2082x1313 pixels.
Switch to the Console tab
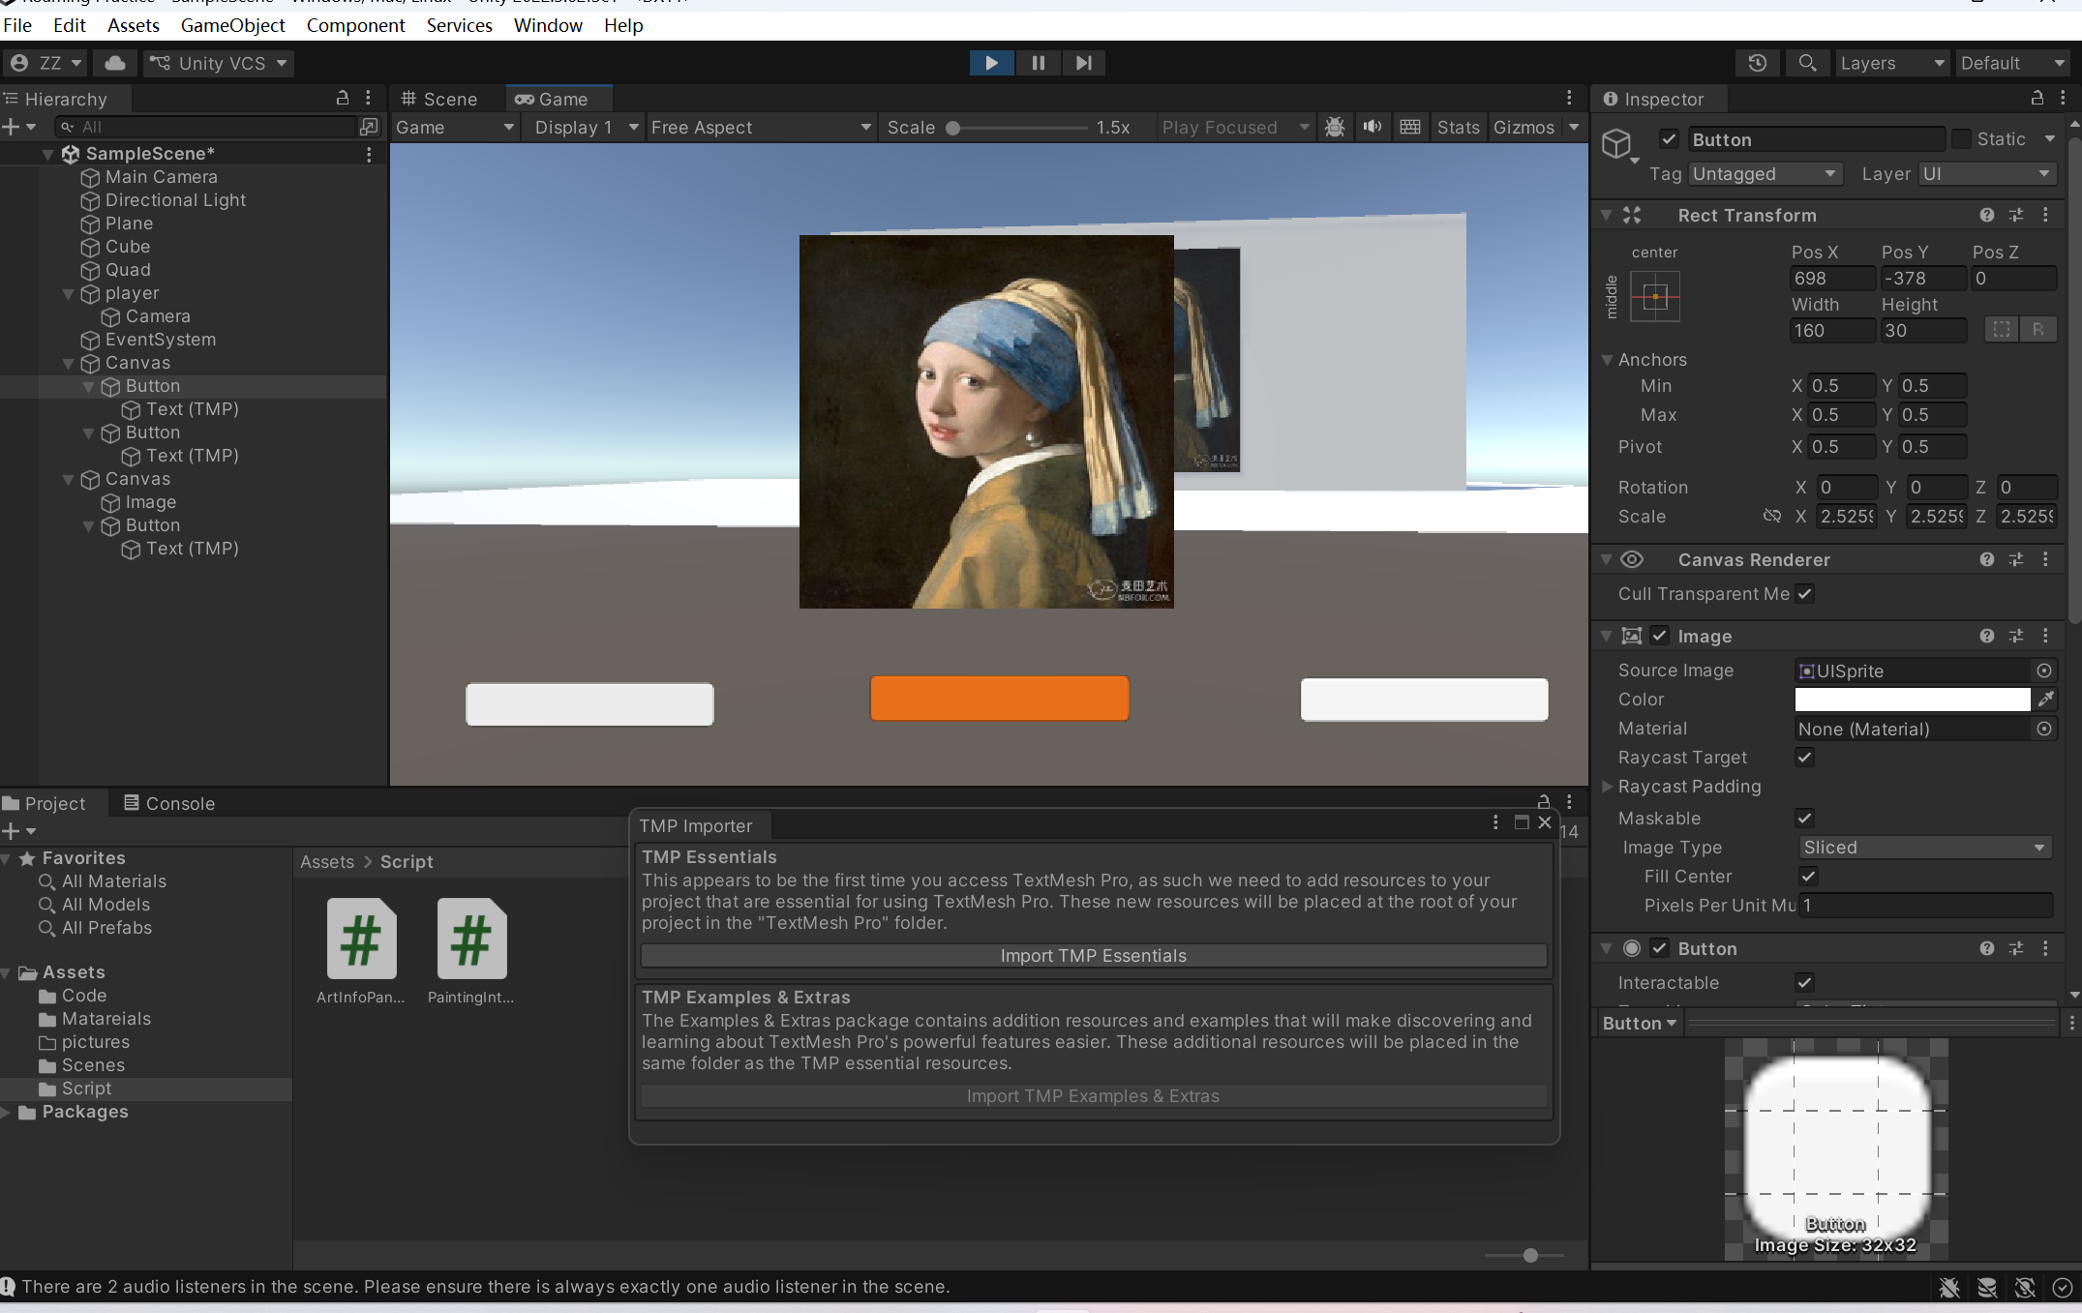(x=169, y=803)
